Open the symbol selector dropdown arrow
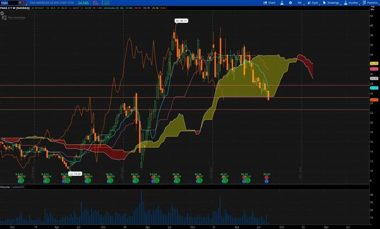The height and width of the screenshot is (229, 380). pyautogui.click(x=20, y=3)
